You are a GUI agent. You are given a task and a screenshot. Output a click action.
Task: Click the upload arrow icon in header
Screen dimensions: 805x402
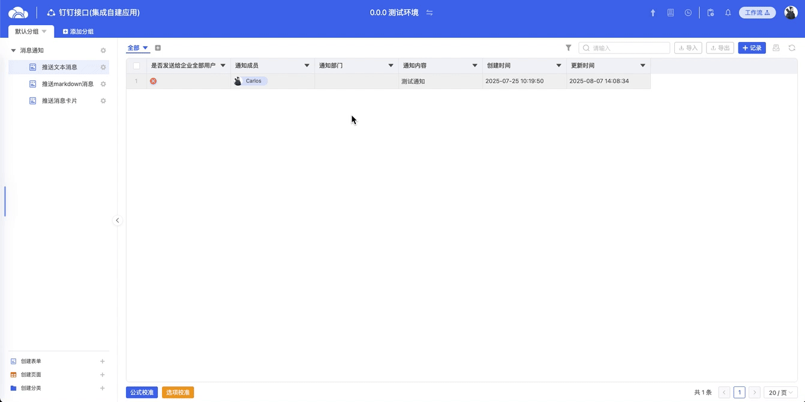(x=653, y=13)
